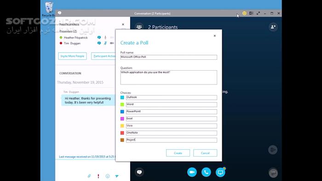This screenshot has width=322, height=181.
Task: Click the Visio choice field
Action: pyautogui.click(x=172, y=126)
